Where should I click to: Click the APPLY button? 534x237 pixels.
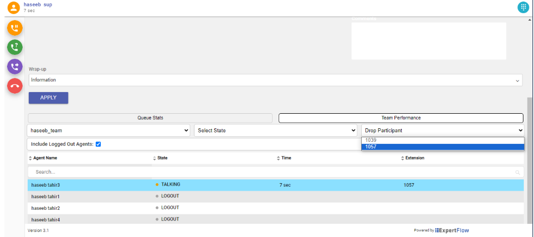48,98
